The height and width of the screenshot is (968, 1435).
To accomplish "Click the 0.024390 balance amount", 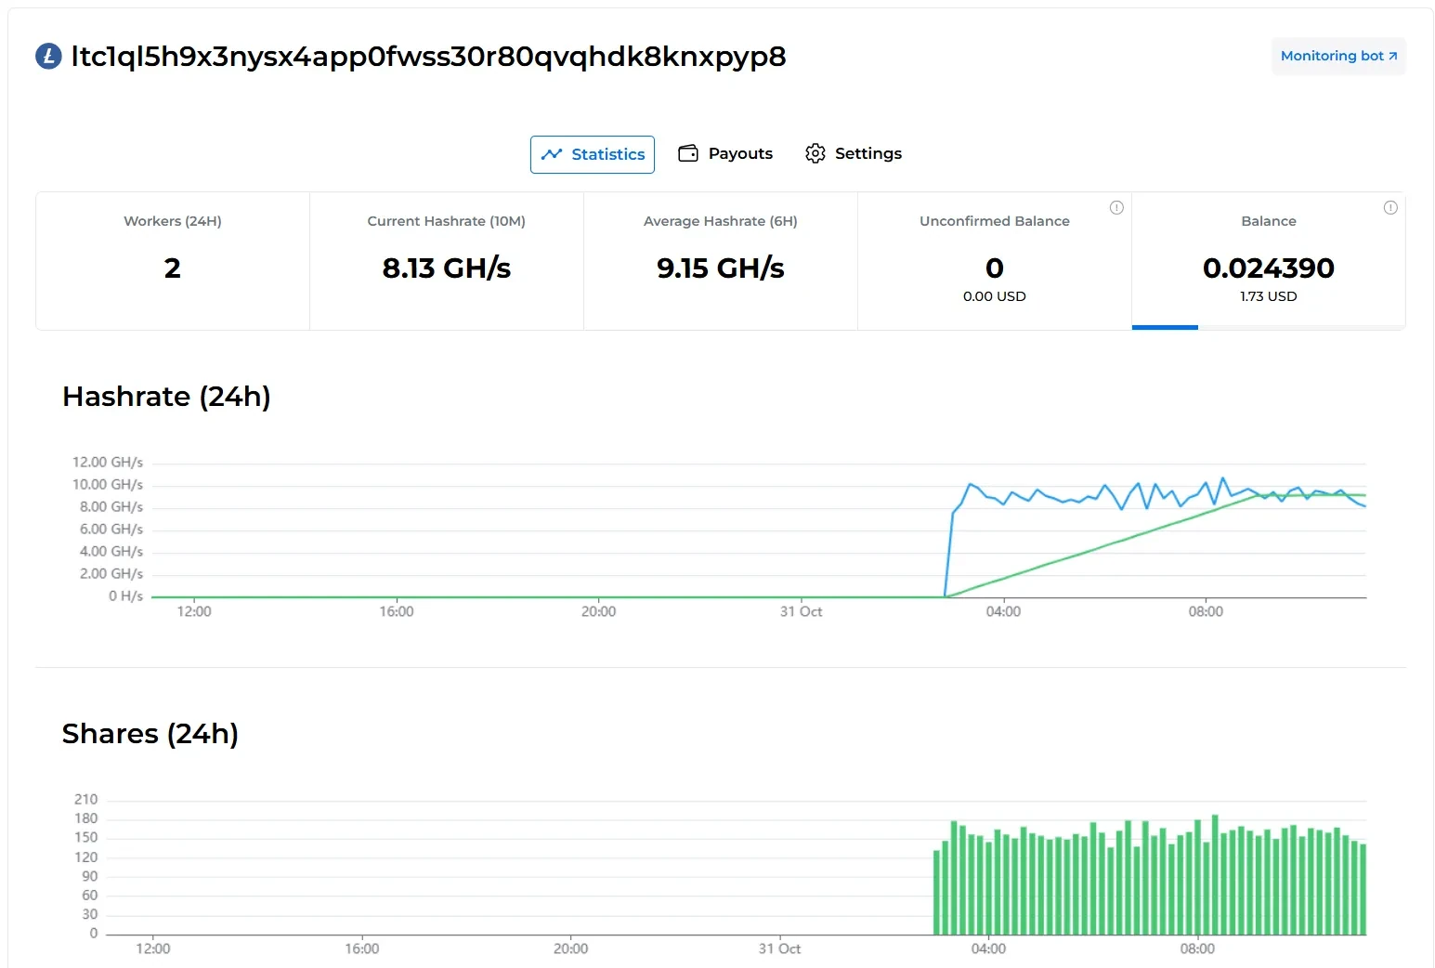I will [x=1268, y=268].
